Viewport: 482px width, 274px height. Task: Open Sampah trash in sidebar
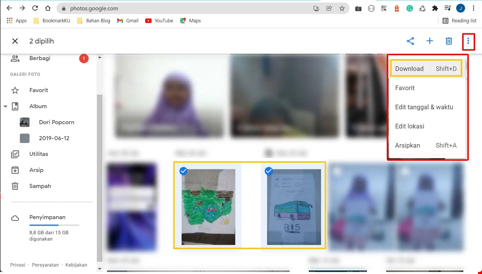coord(40,186)
